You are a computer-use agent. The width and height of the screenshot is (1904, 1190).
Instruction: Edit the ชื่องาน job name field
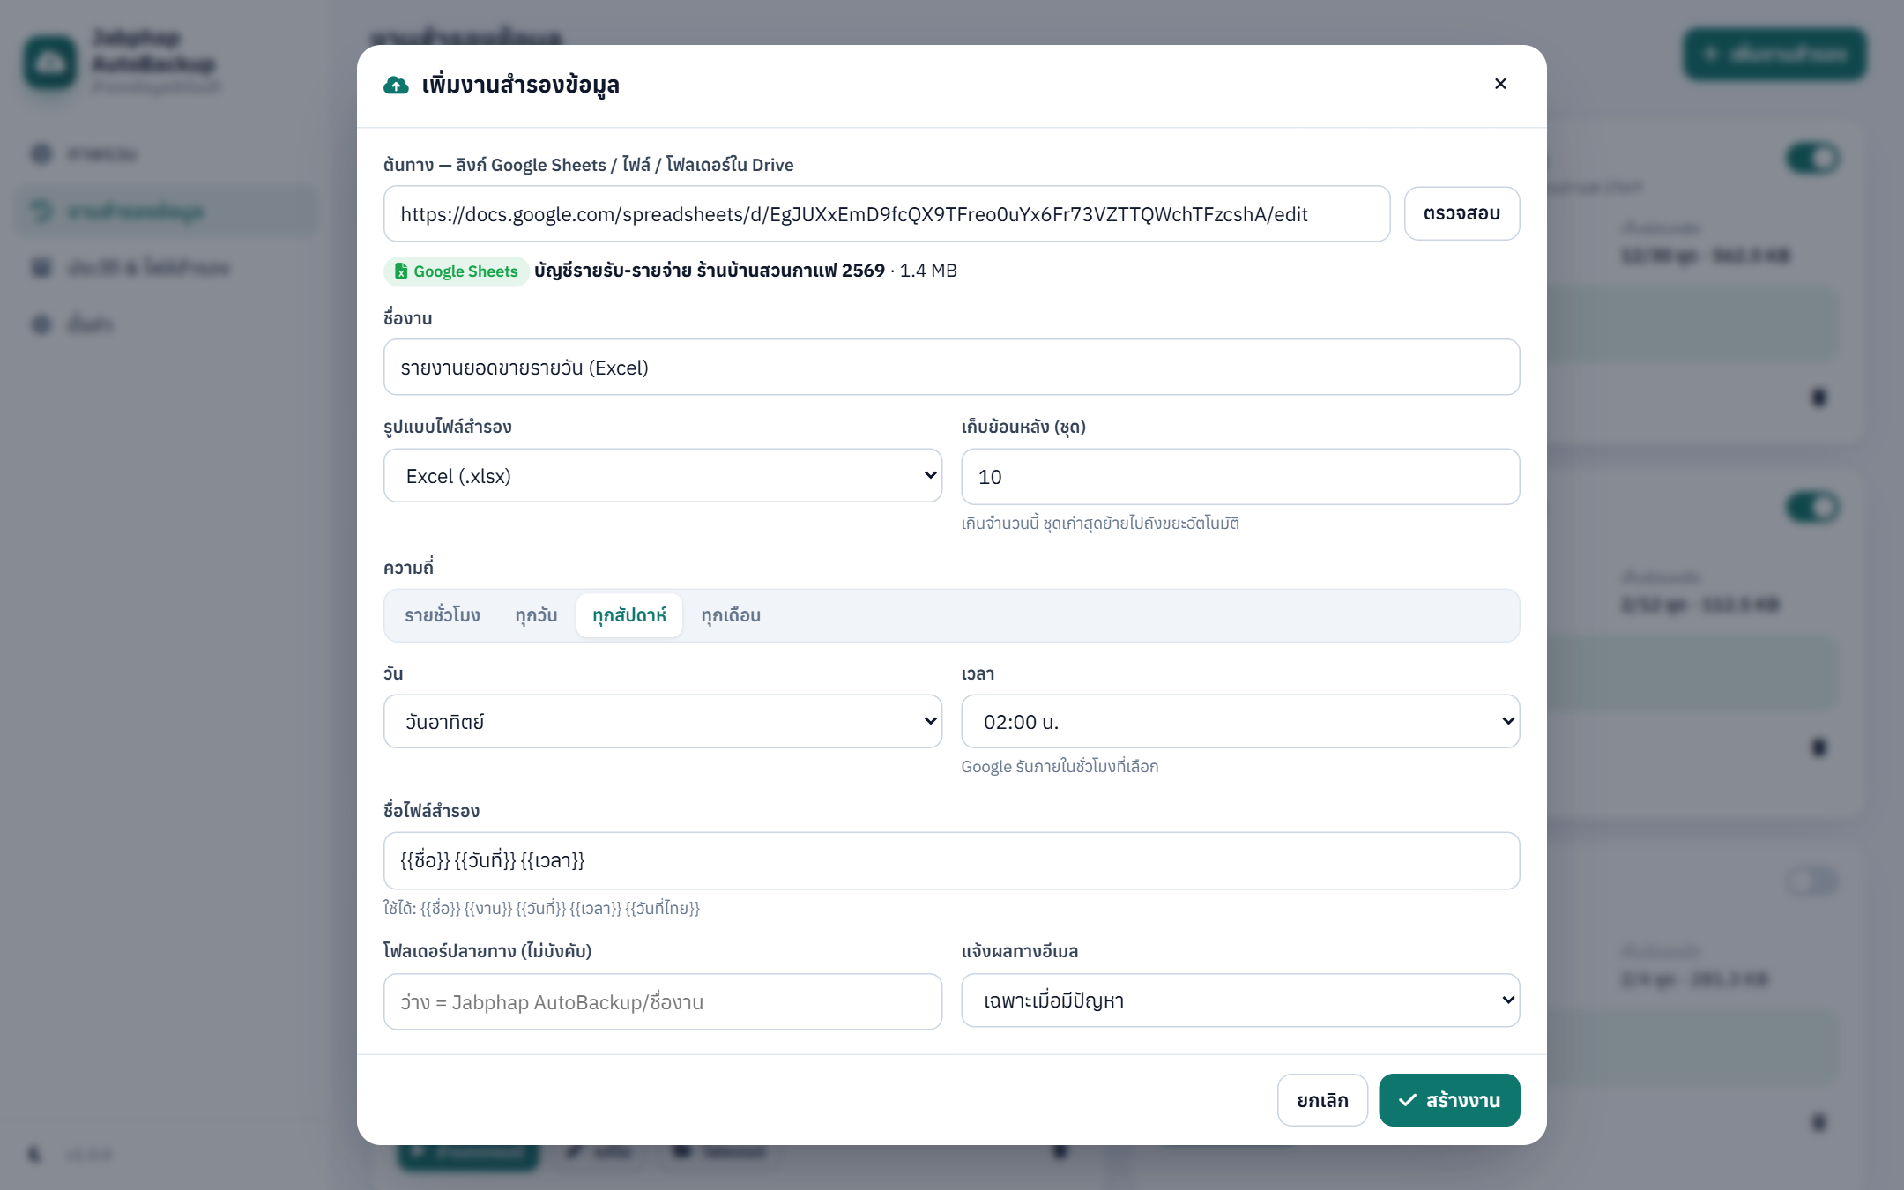point(951,368)
